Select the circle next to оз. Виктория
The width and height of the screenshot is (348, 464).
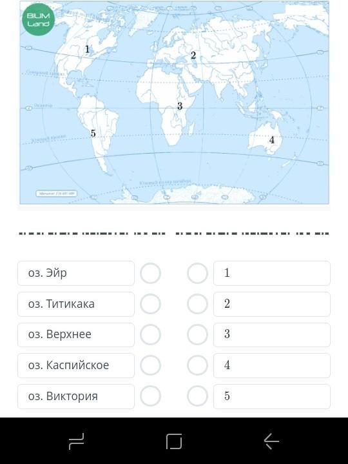point(150,396)
